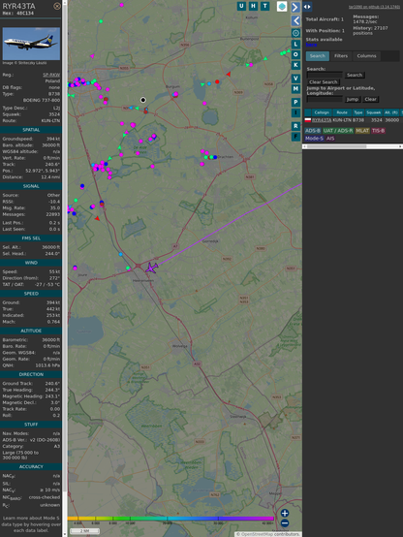The height and width of the screenshot is (537, 403).
Task: Select the RYR43TA aircraft icon on map
Action: (x=151, y=268)
